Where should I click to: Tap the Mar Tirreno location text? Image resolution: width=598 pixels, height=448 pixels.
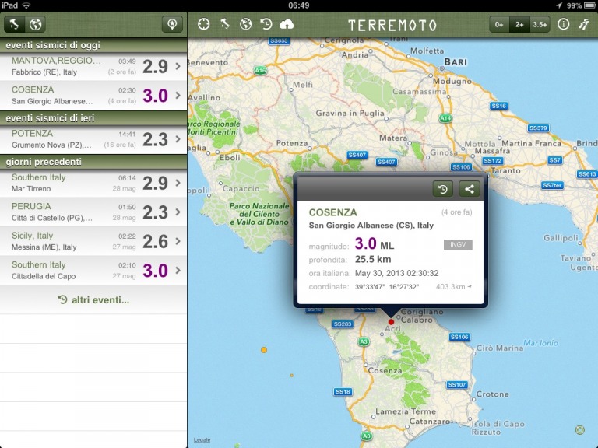point(31,189)
